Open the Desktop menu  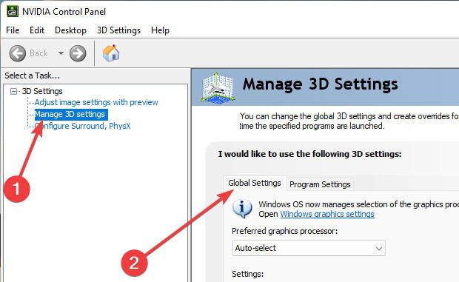tap(70, 30)
